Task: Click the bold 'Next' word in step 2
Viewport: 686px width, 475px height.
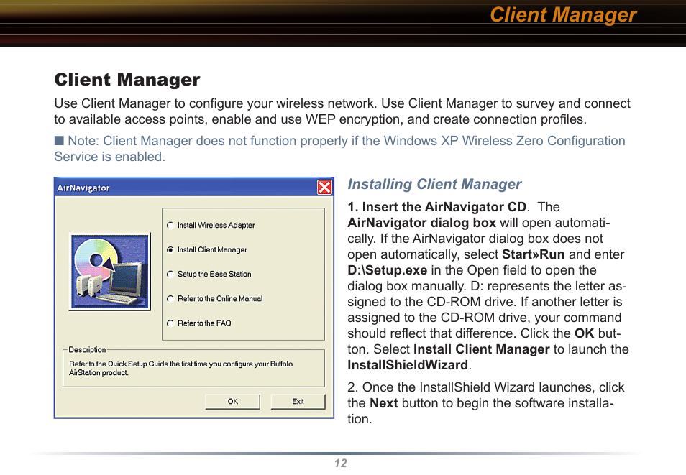Action: point(384,403)
